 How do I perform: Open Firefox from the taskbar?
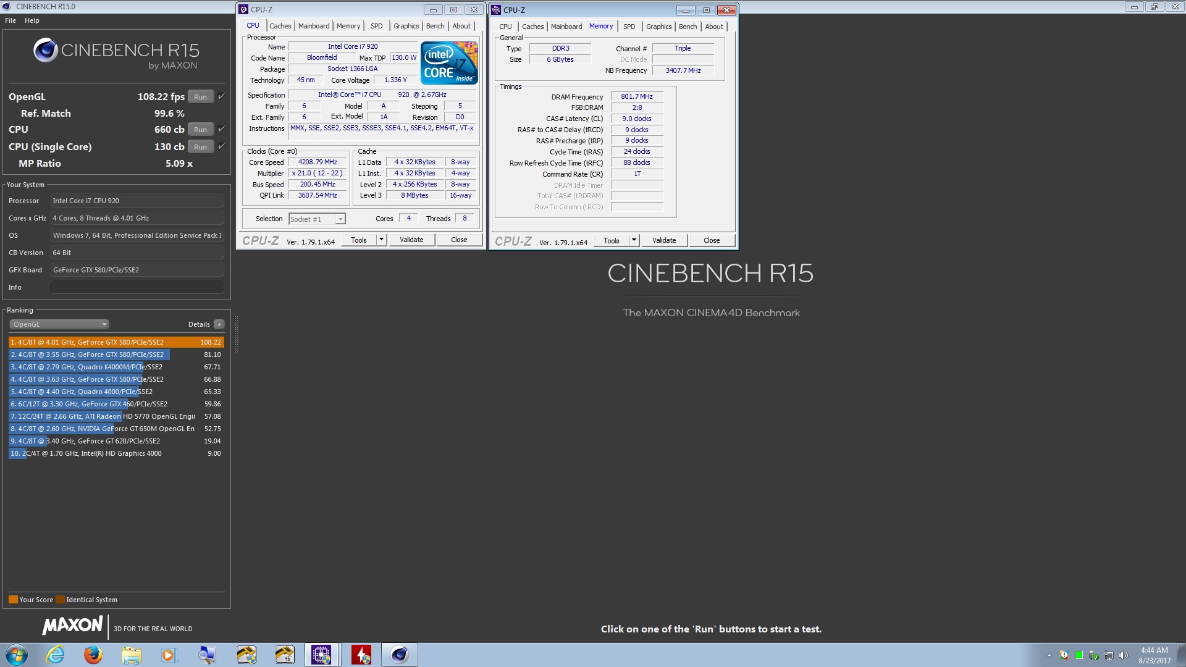(93, 655)
